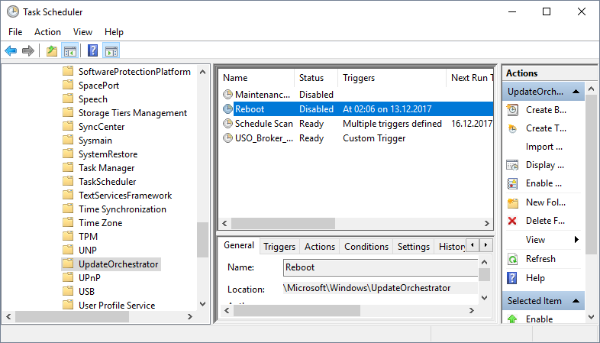The image size is (600, 343).
Task: Open the Action menu in menu bar
Action: 47,32
